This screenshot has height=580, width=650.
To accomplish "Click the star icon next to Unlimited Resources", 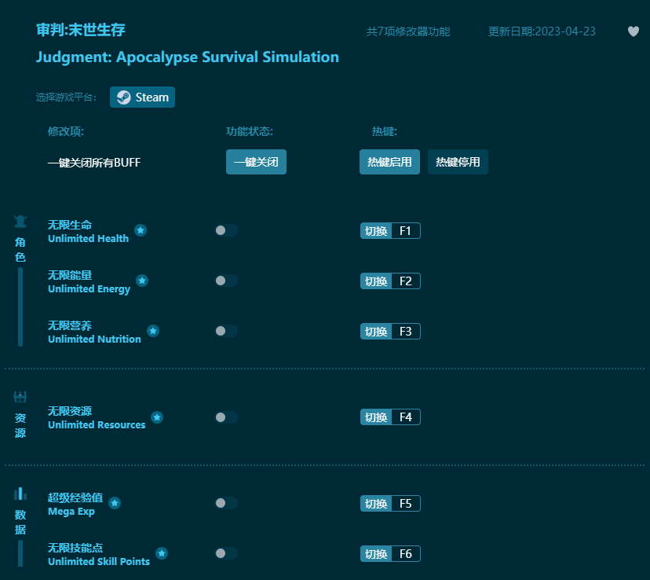I will point(157,417).
